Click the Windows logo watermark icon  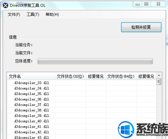126,129
